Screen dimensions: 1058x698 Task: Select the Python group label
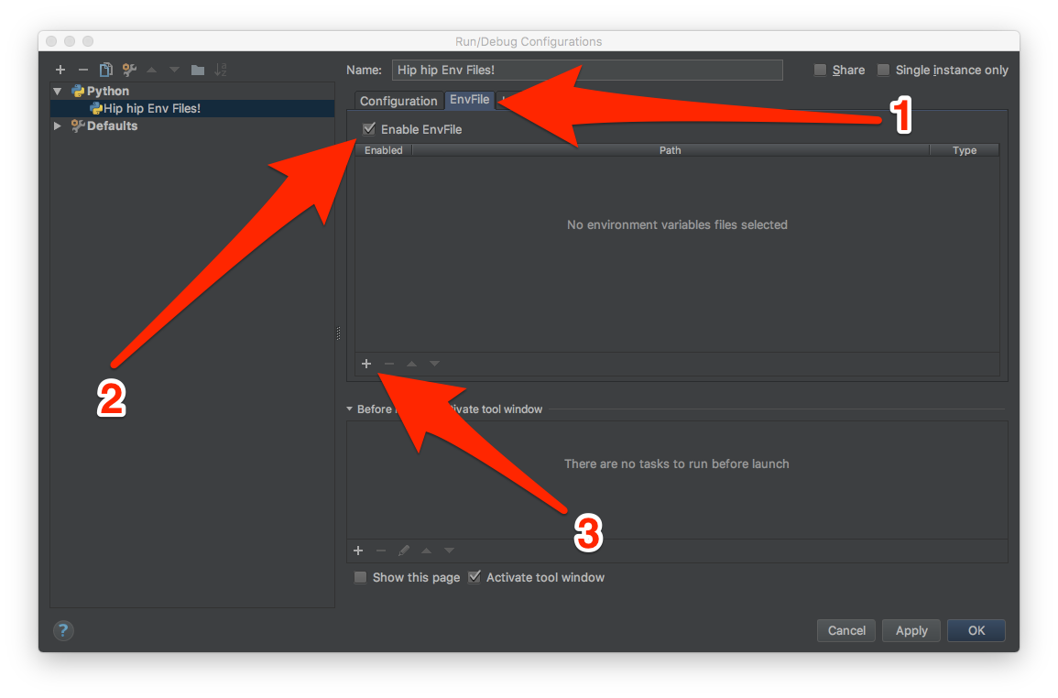point(108,91)
